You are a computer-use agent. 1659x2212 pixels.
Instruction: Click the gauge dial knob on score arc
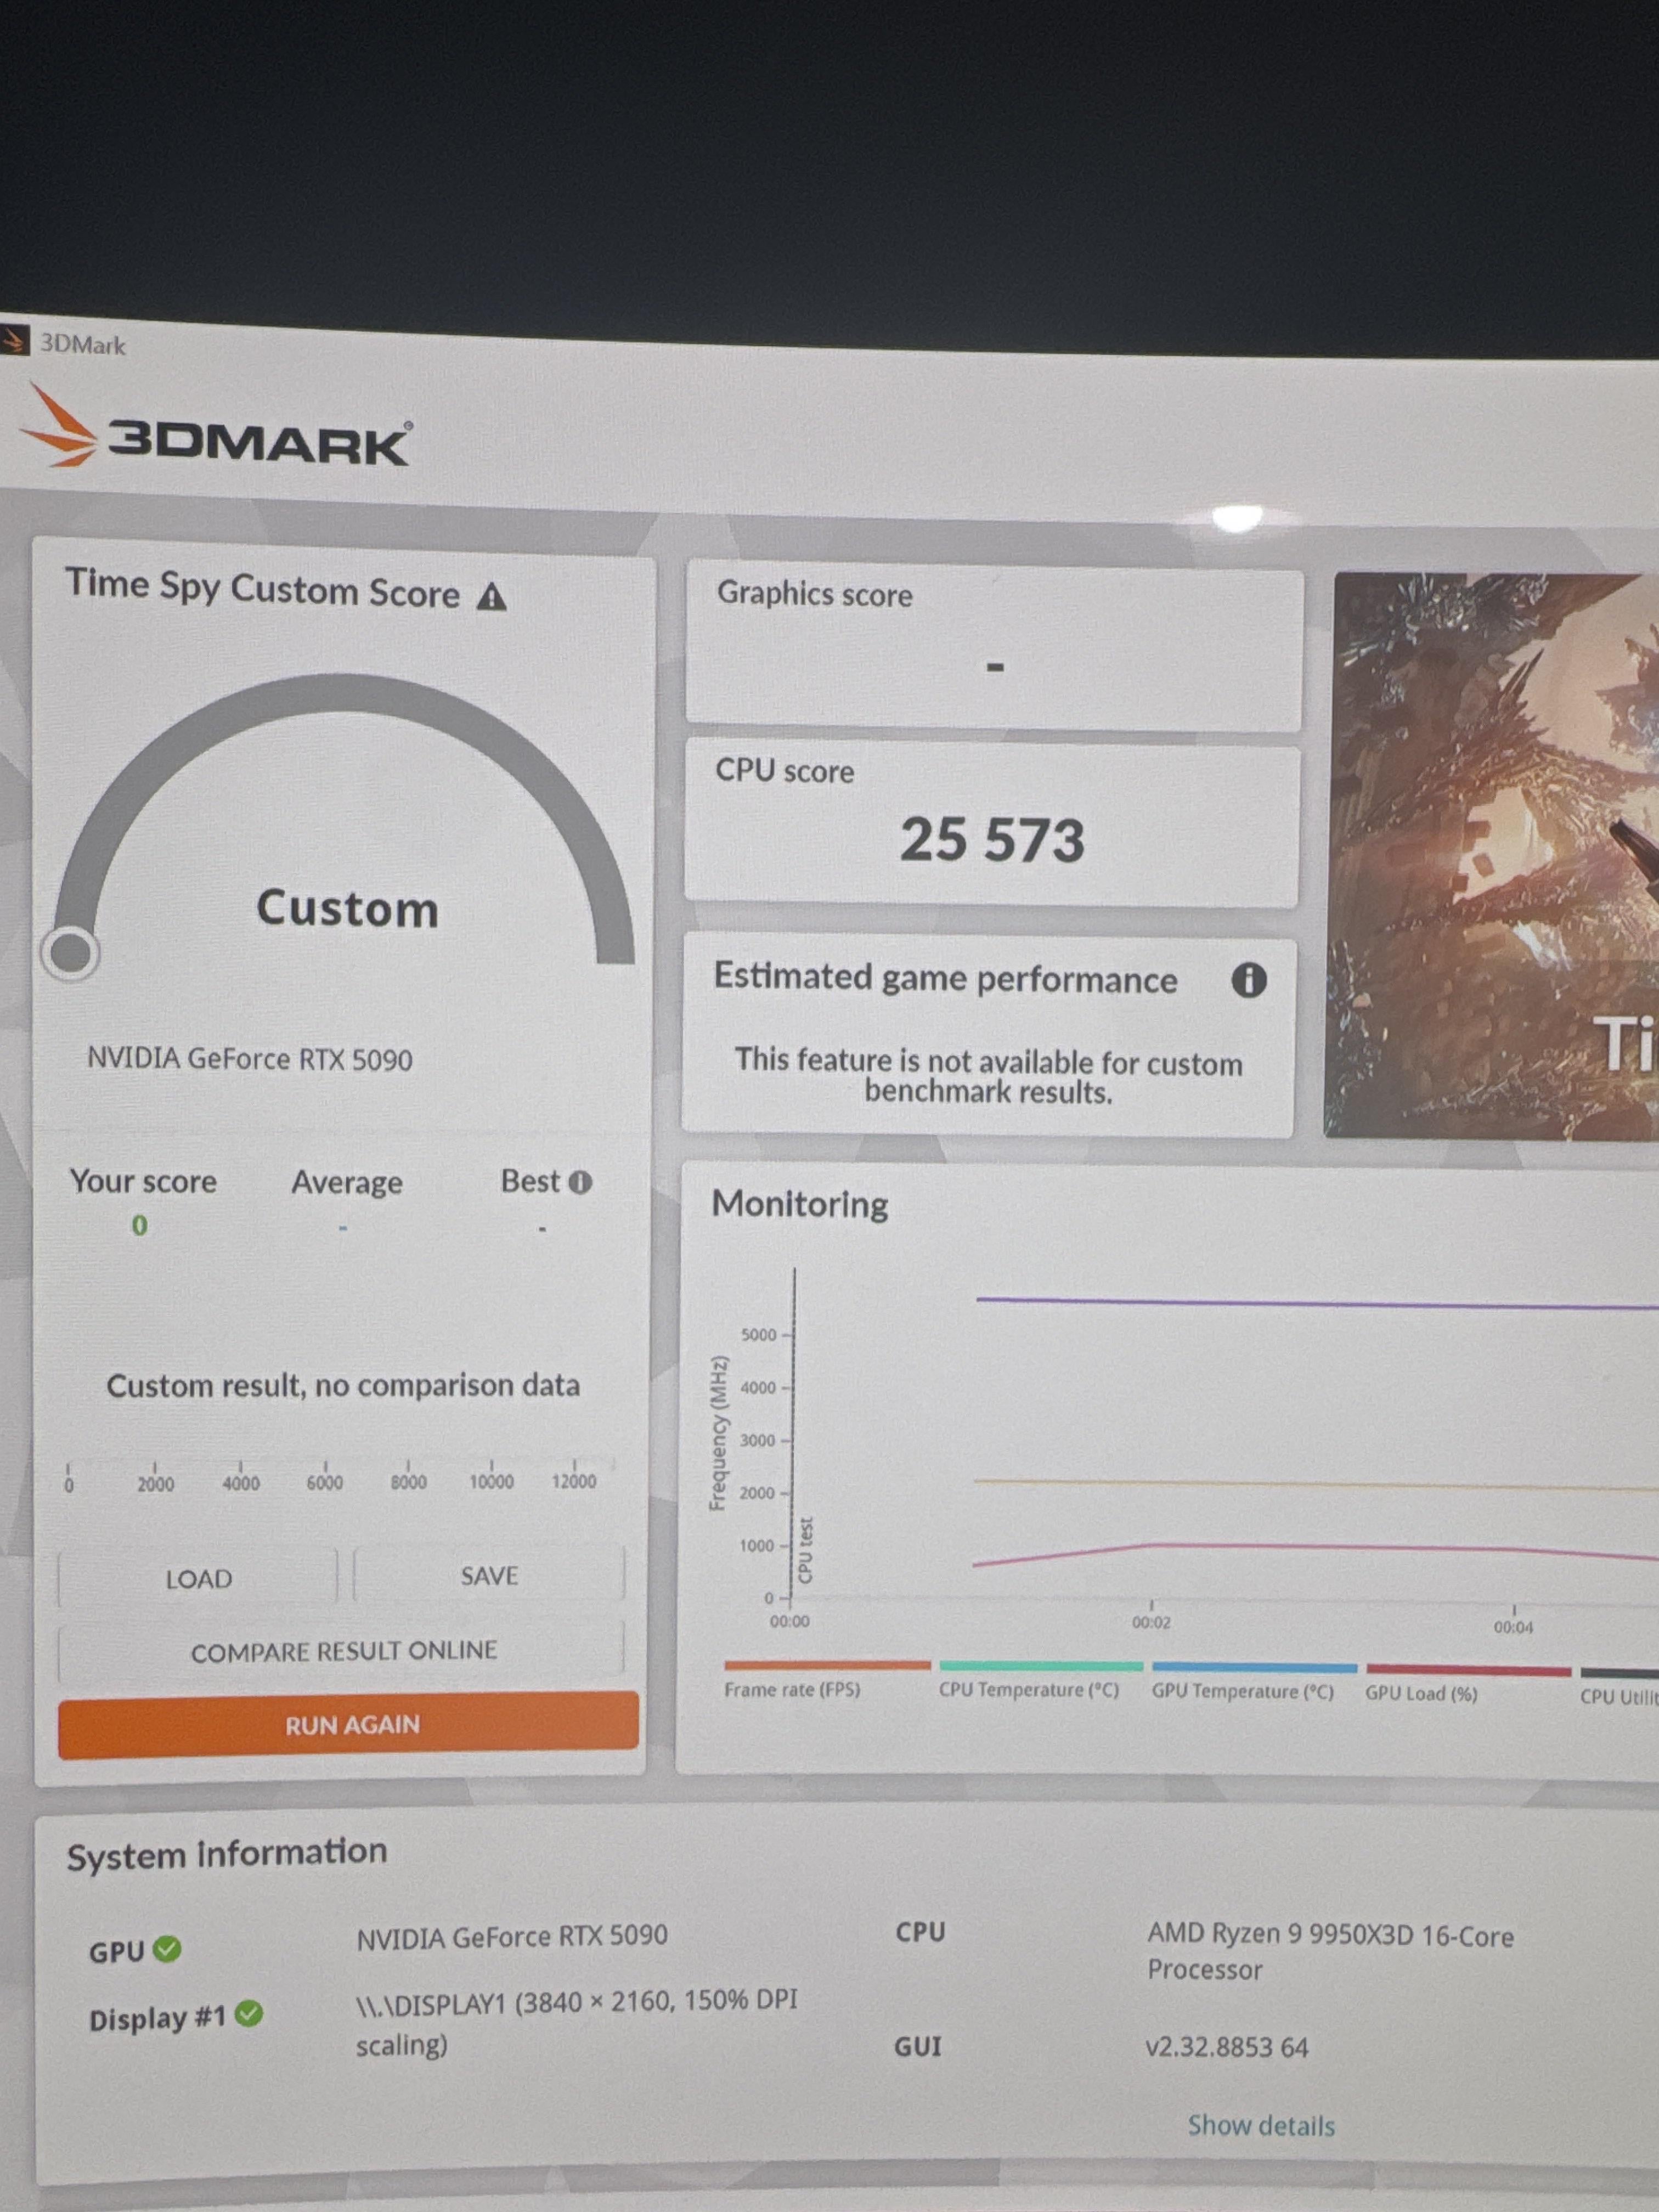pos(70,952)
